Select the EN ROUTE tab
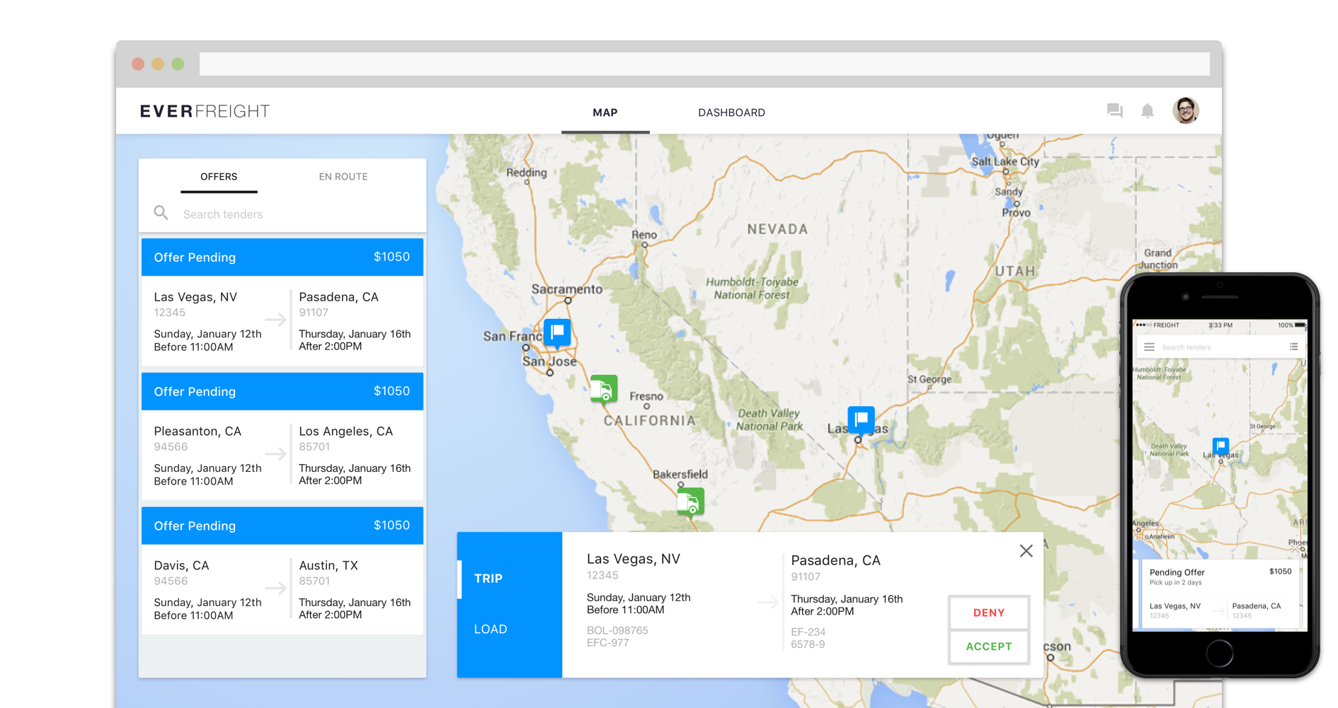This screenshot has height=708, width=1338. [x=343, y=177]
